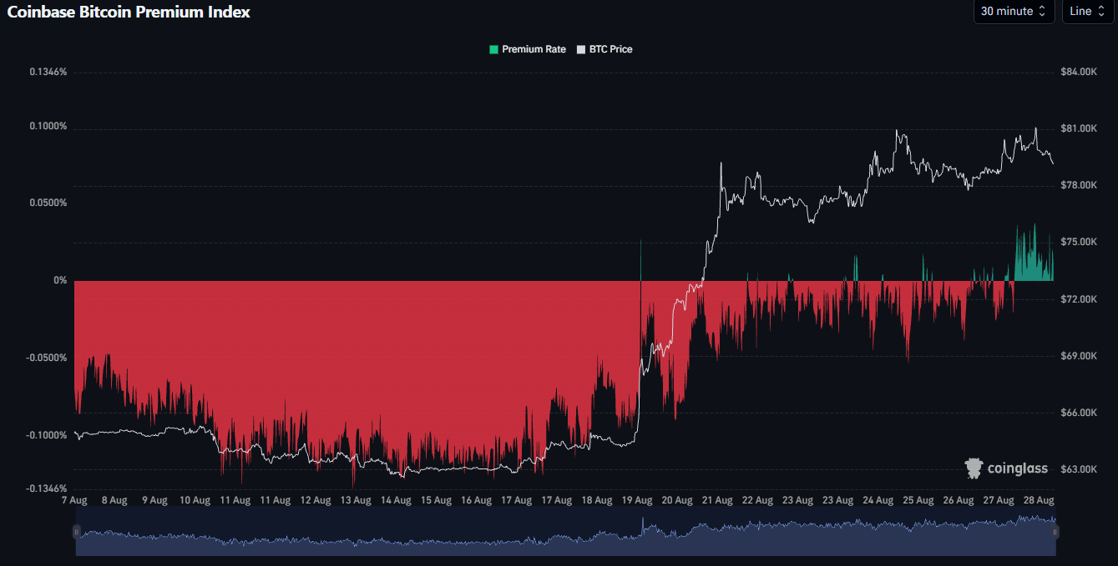Viewport: 1118px width, 566px height.
Task: Click the 8 Aug date label
Action: pos(114,501)
